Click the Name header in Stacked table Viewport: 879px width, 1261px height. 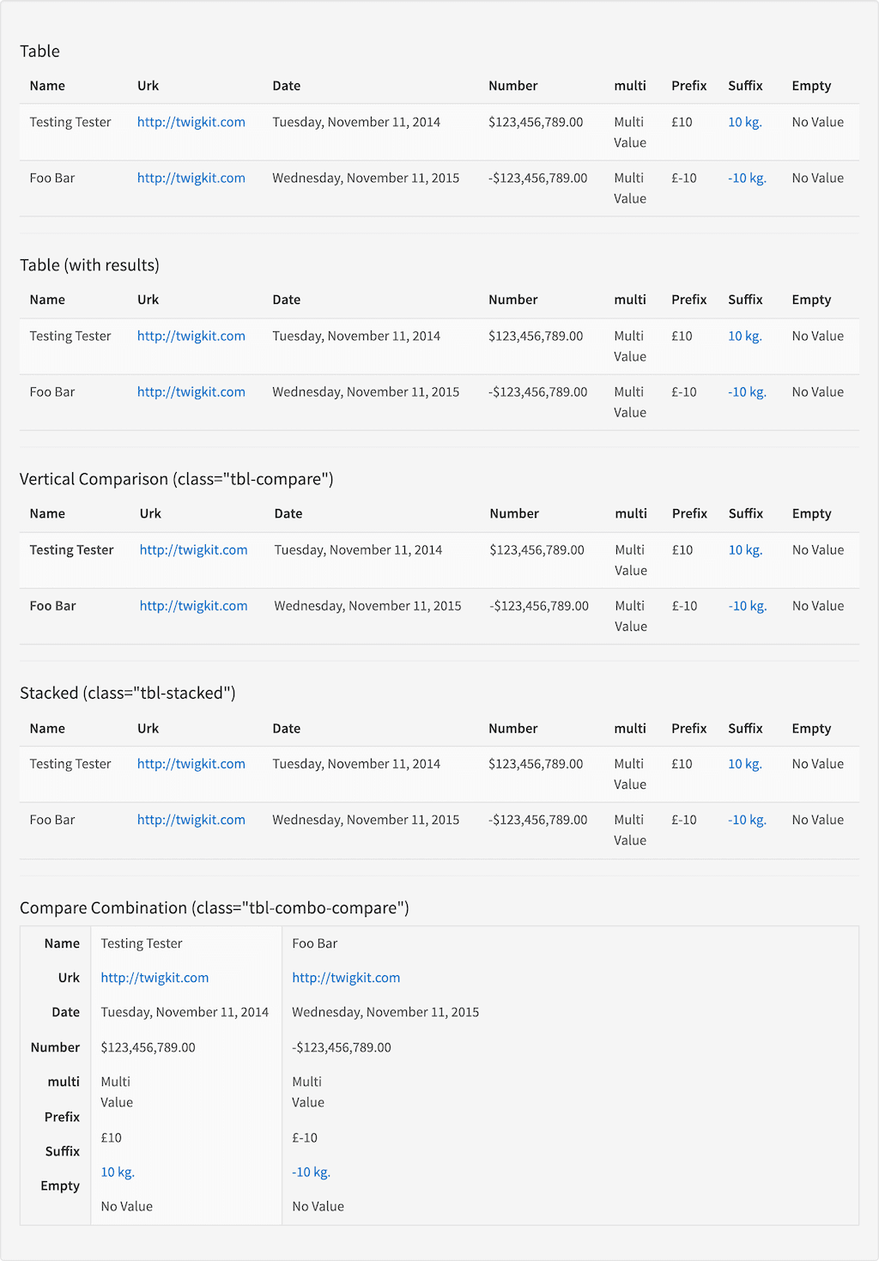click(x=47, y=728)
